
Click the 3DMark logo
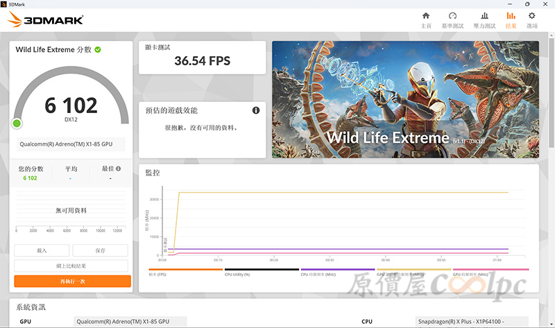45,19
